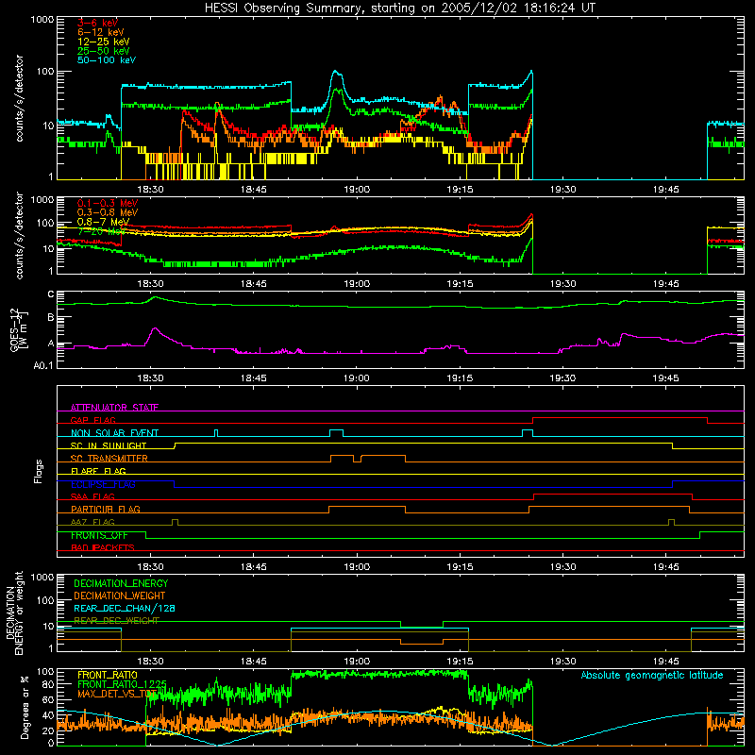
Task: Select the orange 0.3-0.8 MeV legend label
Action: pyautogui.click(x=108, y=212)
